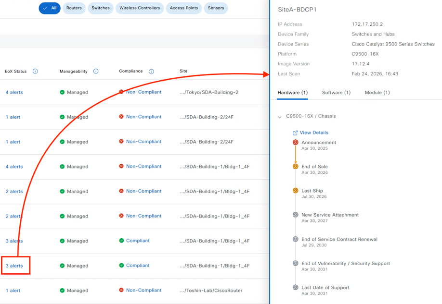Filter devices by Switches
Screen dimensions: 442x304
101,8
